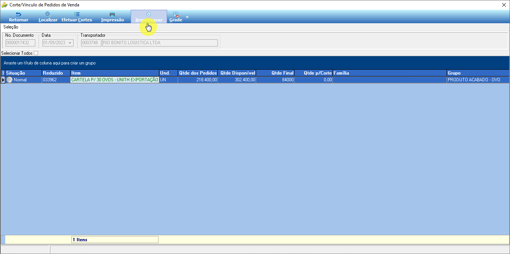Click the Qtde Final column header
510x254 pixels.
[275, 73]
